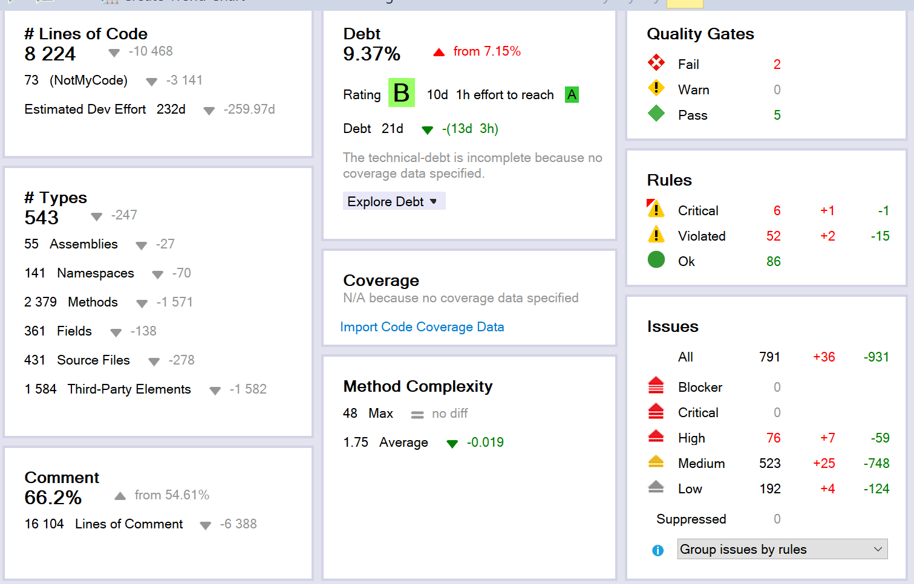Open the Group issues by rules combo box
The image size is (914, 584).
pos(782,549)
